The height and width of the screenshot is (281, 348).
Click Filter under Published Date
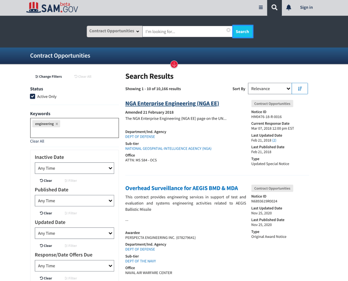point(71,213)
